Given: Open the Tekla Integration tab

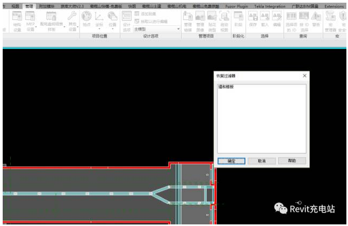Looking at the screenshot, I should pos(270,6).
